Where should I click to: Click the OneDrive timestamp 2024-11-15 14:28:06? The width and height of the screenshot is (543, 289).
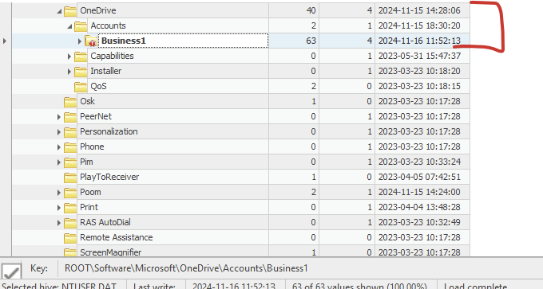[x=419, y=10]
